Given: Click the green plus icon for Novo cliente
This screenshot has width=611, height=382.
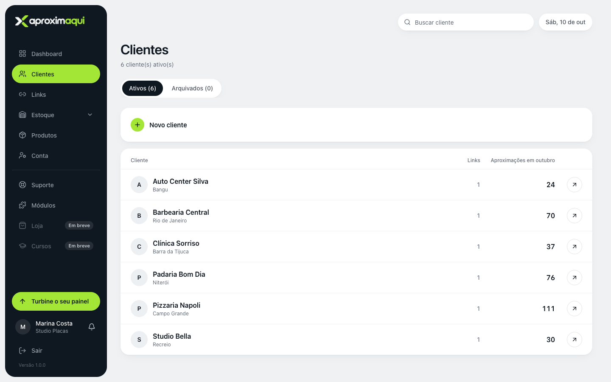Looking at the screenshot, I should pyautogui.click(x=137, y=125).
